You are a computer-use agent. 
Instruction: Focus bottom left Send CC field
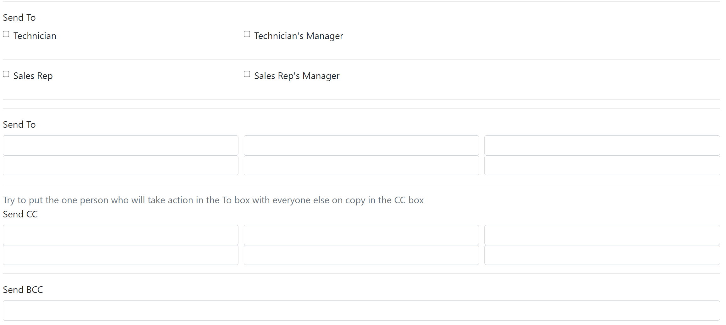click(x=120, y=255)
